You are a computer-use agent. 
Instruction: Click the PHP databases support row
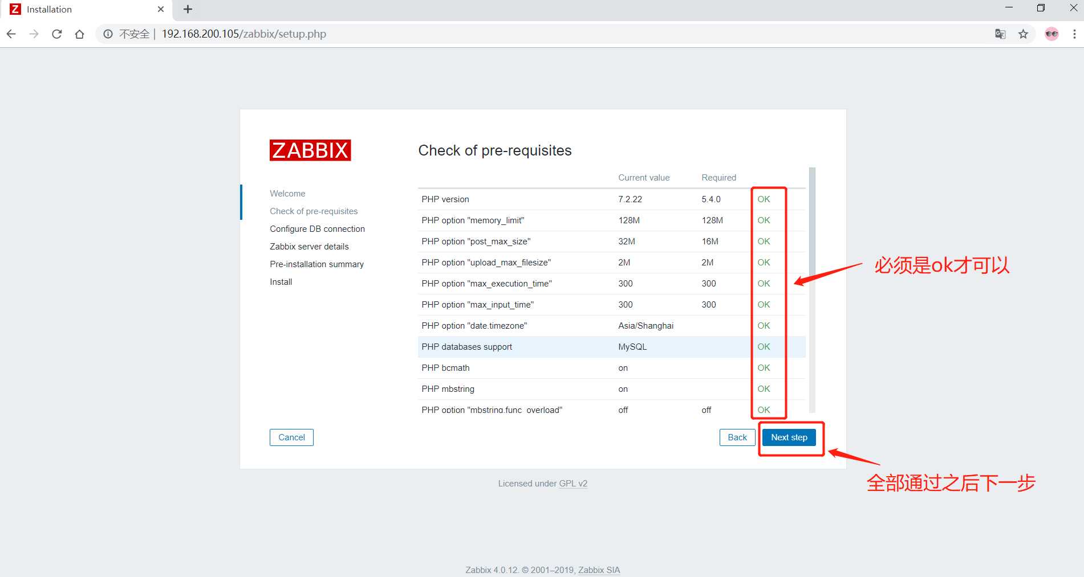click(x=612, y=347)
